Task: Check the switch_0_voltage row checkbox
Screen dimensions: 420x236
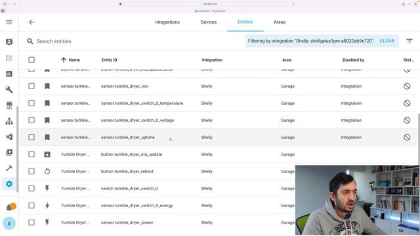Action: coord(31,121)
